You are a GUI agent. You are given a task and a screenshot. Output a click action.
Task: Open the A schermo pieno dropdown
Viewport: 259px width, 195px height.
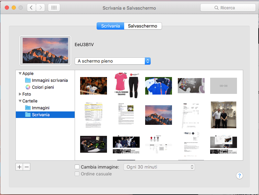pos(112,61)
